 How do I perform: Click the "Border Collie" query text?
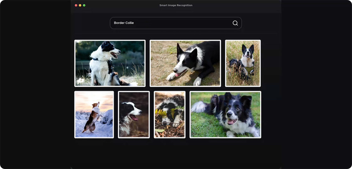(x=124, y=23)
